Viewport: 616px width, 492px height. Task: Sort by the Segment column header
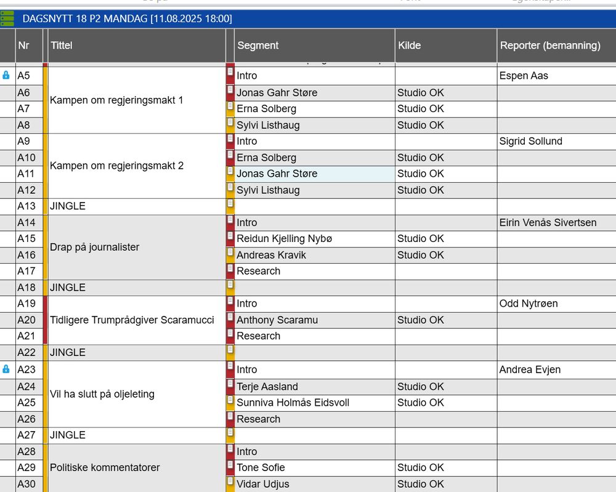coord(315,45)
